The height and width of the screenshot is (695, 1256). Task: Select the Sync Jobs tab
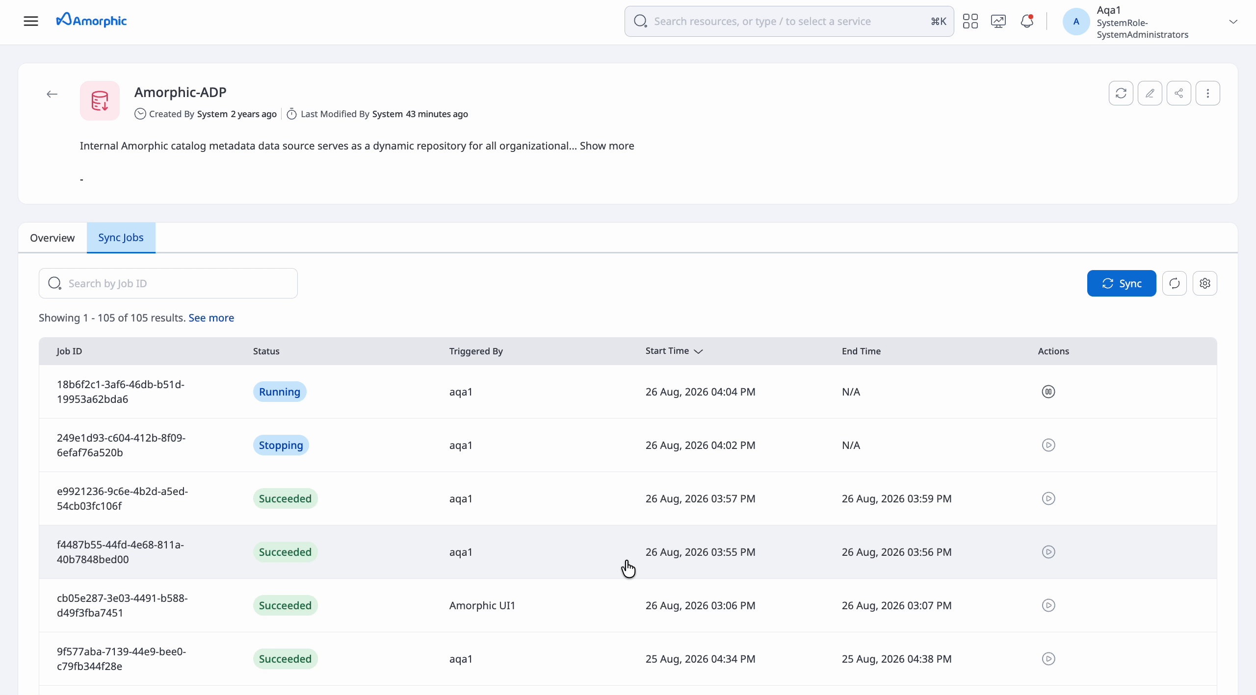121,238
